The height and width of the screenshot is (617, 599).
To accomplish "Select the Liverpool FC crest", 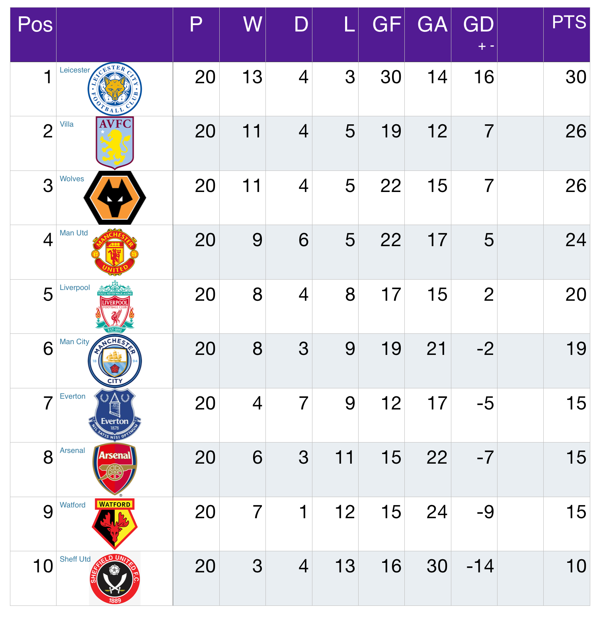I will (115, 306).
